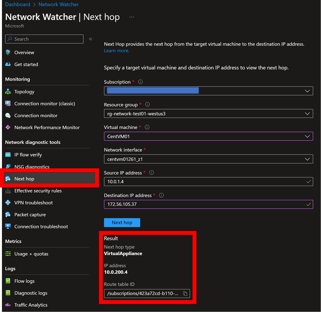Open the Traffic Analytics icon
Screen dimensions: 321x312
8,305
